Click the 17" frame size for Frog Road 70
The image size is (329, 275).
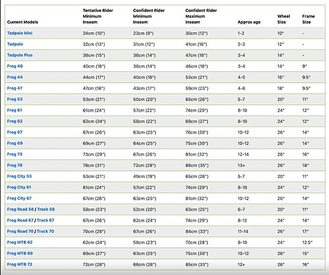pos(306,232)
